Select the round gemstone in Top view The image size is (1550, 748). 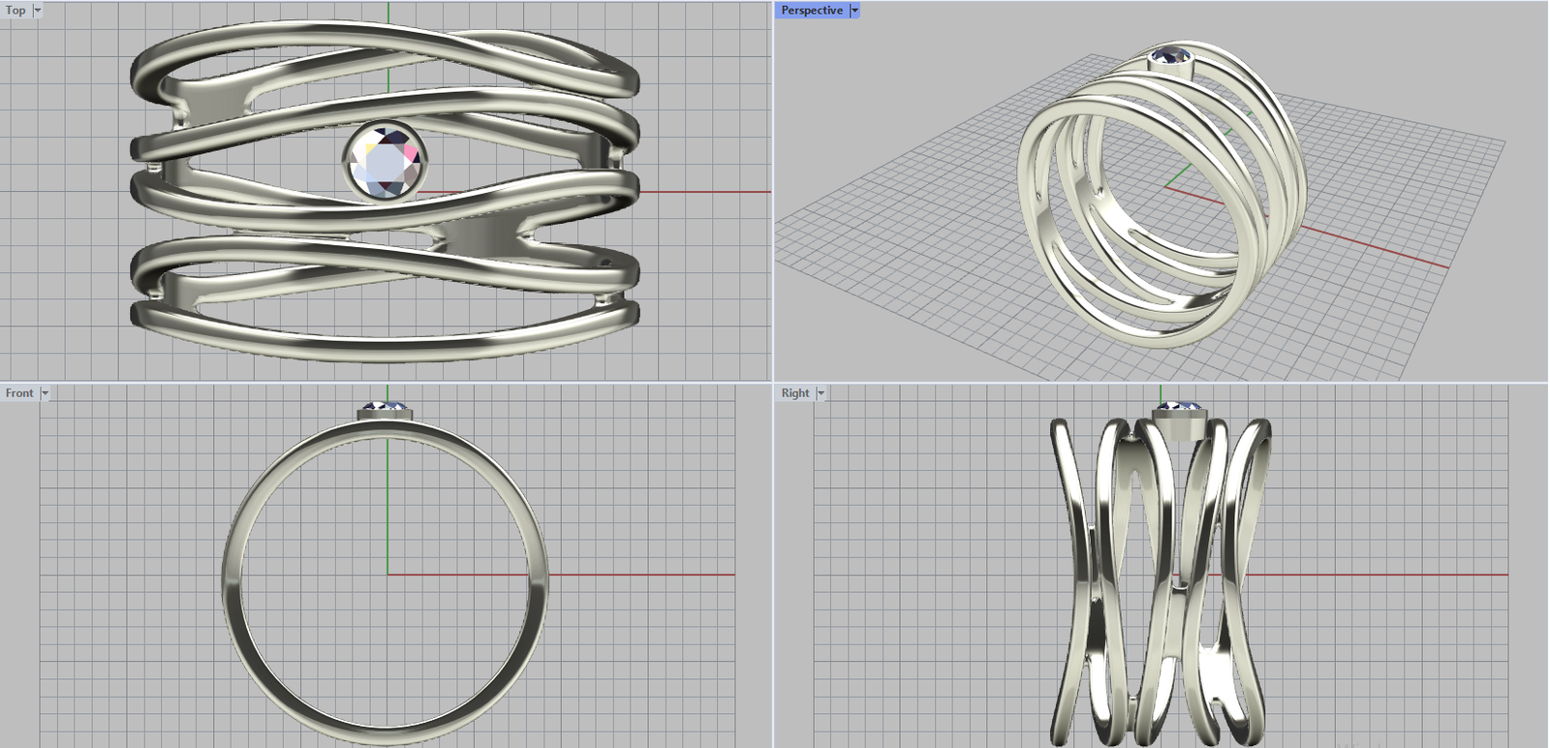coord(386,162)
